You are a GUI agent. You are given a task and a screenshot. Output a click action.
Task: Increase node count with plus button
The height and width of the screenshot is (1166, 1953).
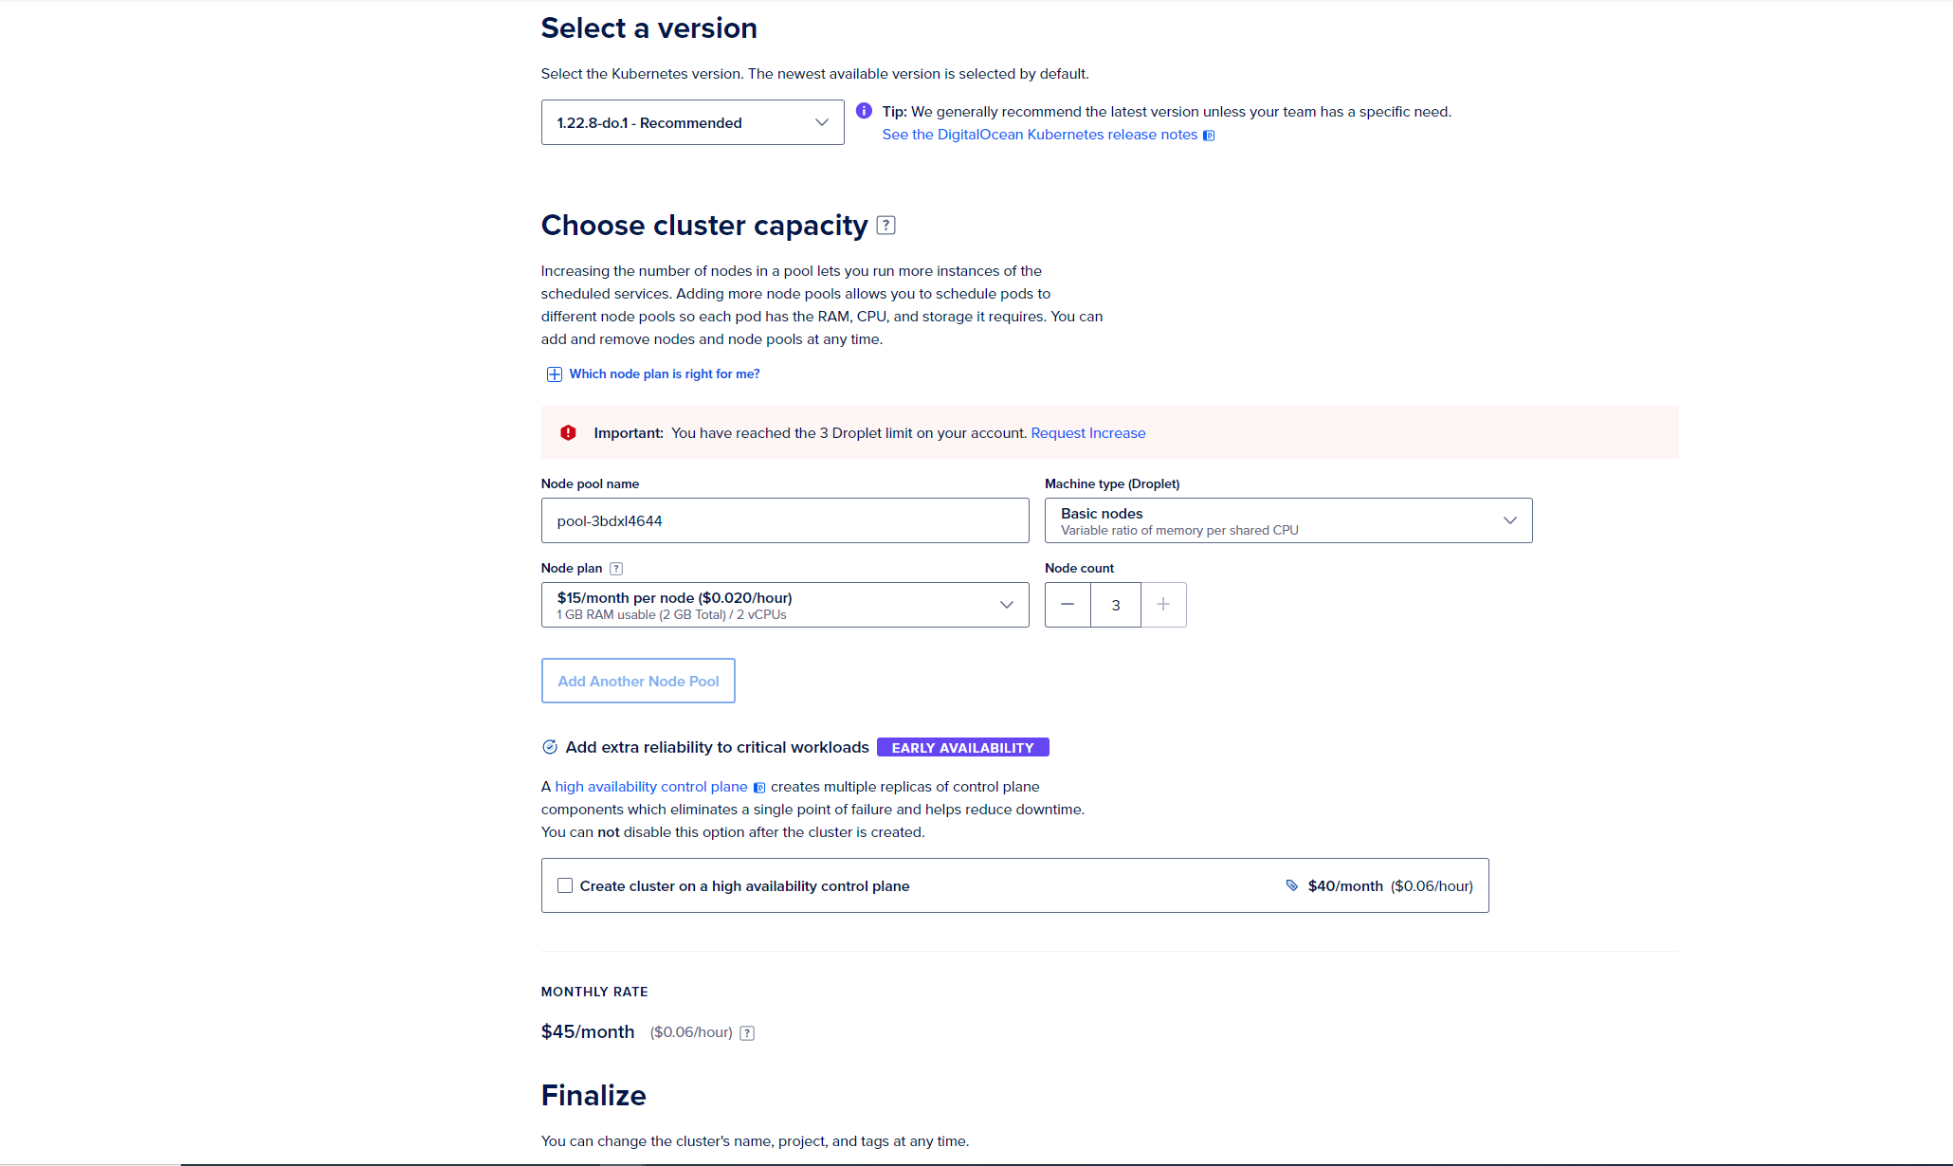[x=1163, y=605]
